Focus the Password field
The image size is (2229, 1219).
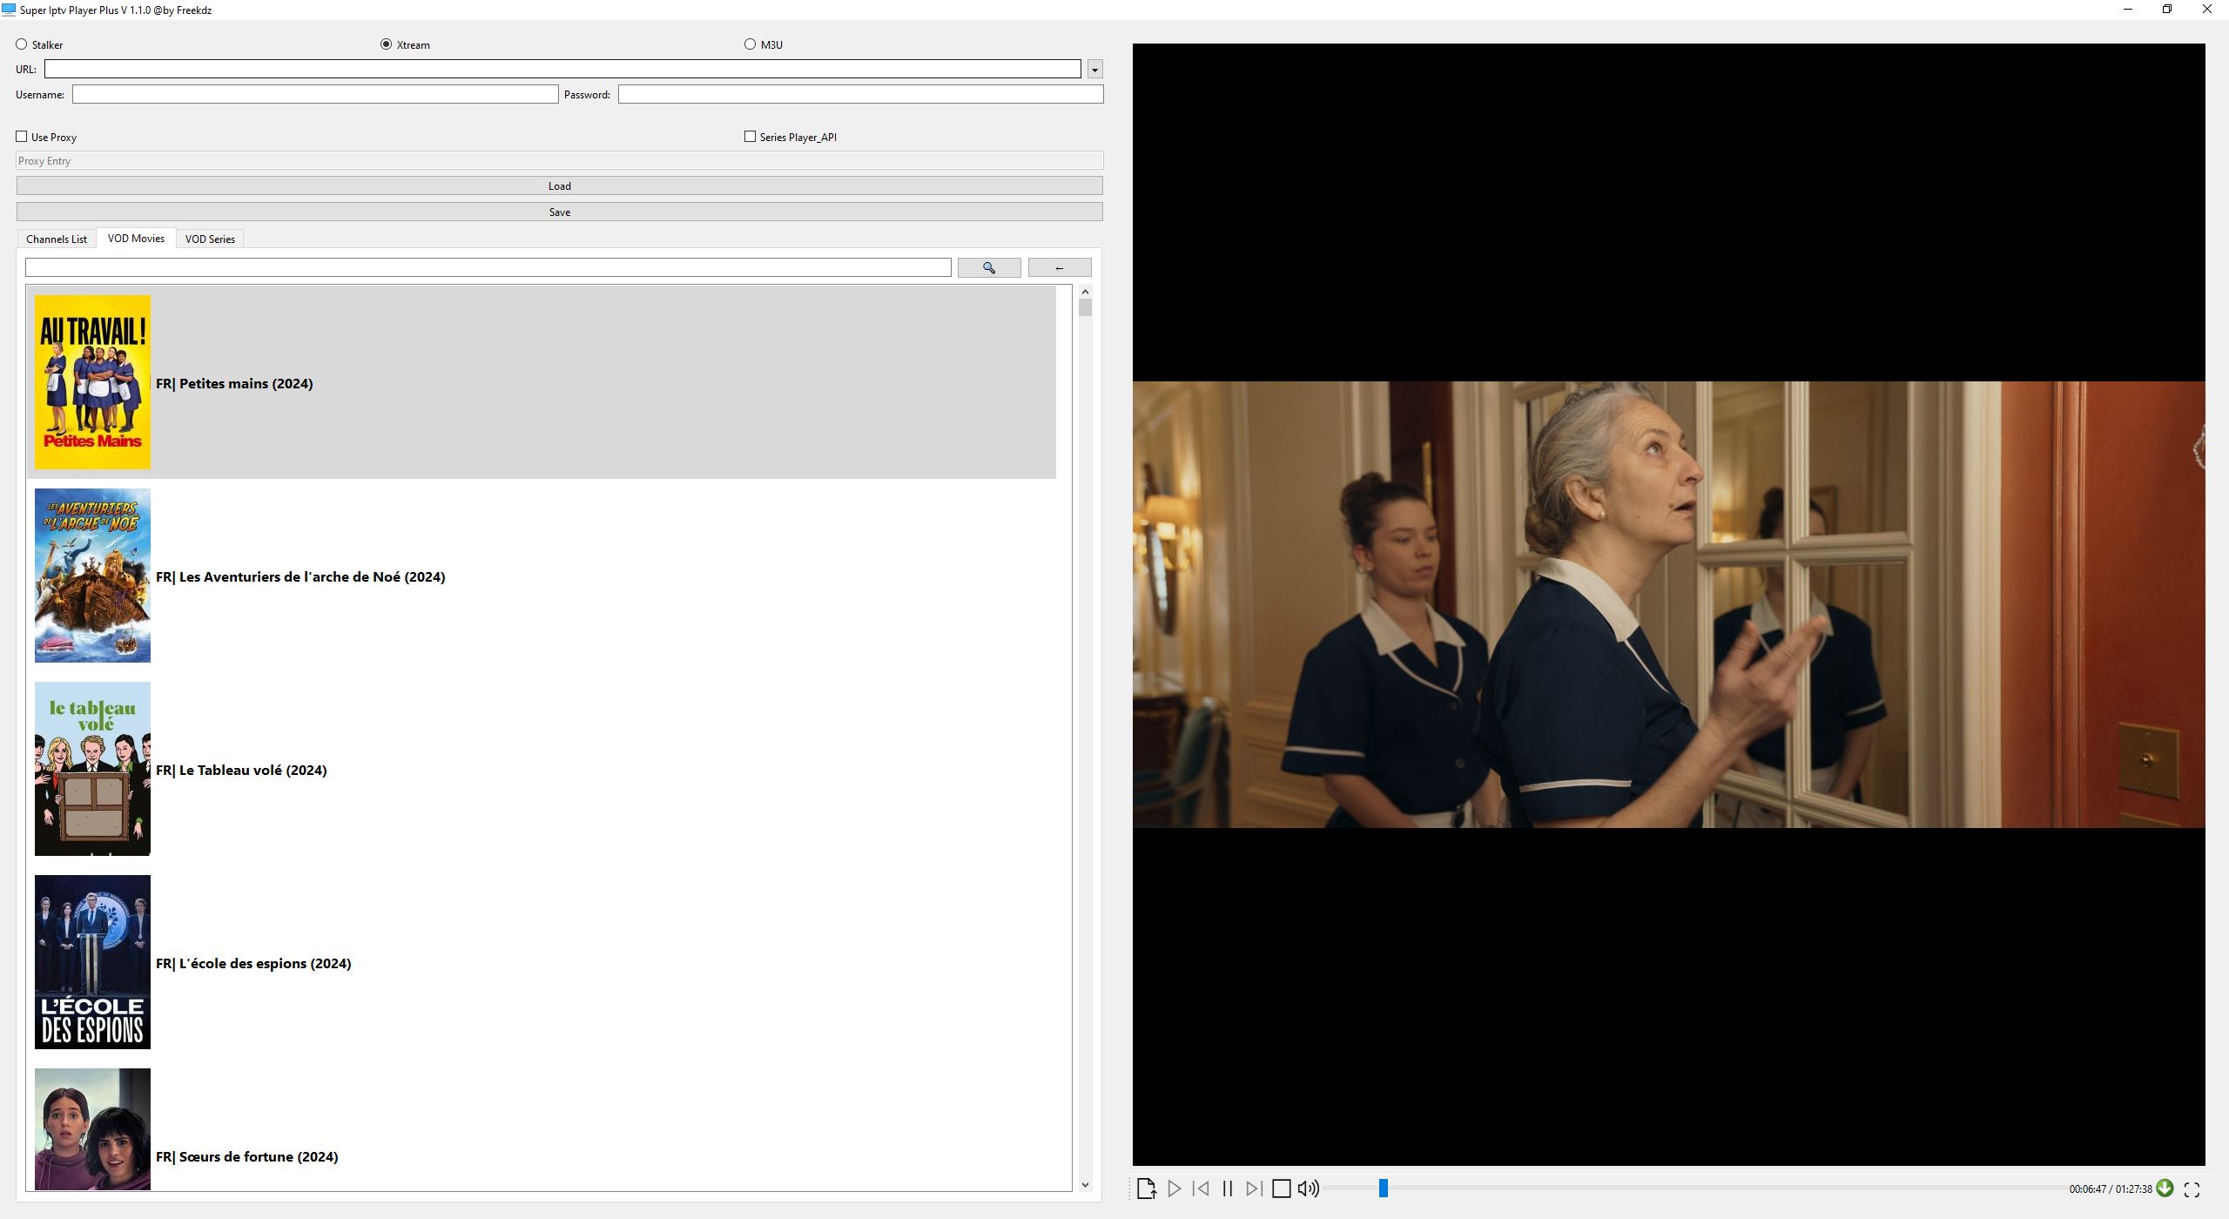click(861, 94)
